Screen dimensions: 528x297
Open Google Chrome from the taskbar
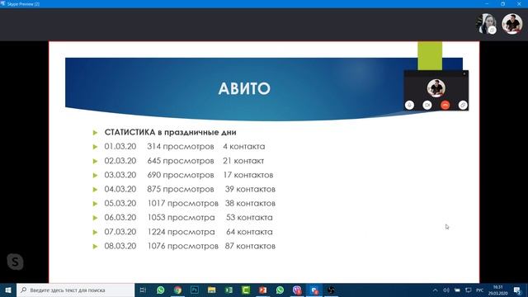click(x=177, y=290)
